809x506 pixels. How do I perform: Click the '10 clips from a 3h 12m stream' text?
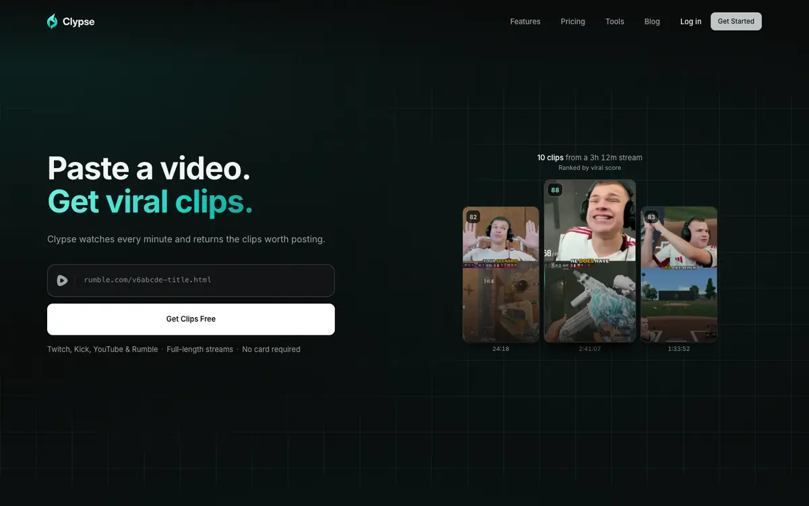click(590, 157)
